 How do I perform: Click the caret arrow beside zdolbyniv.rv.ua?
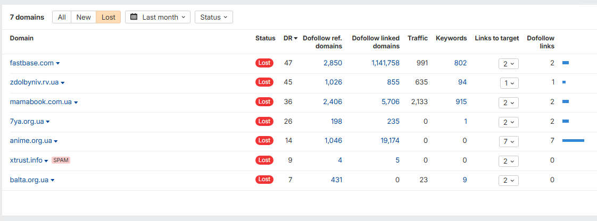point(63,82)
